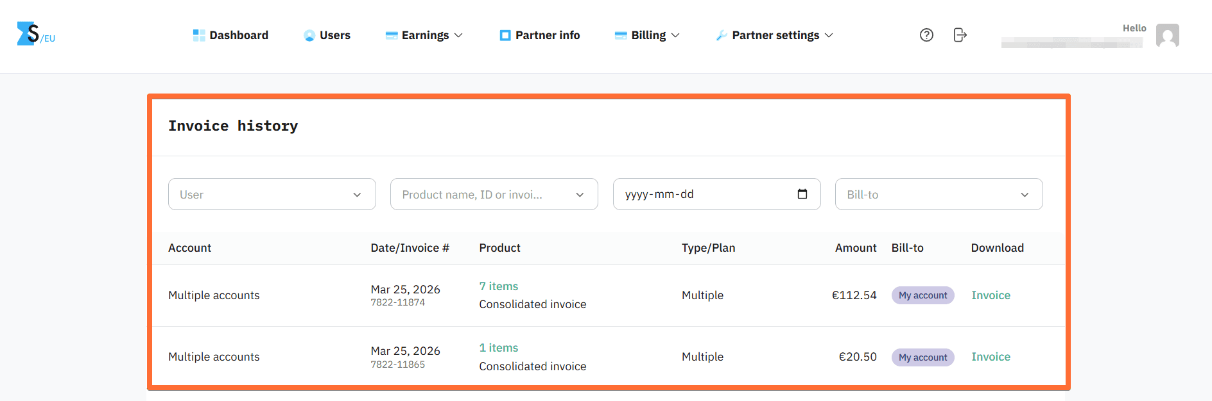Open the profile avatar
Viewport: 1212px width, 401px height.
point(1167,36)
